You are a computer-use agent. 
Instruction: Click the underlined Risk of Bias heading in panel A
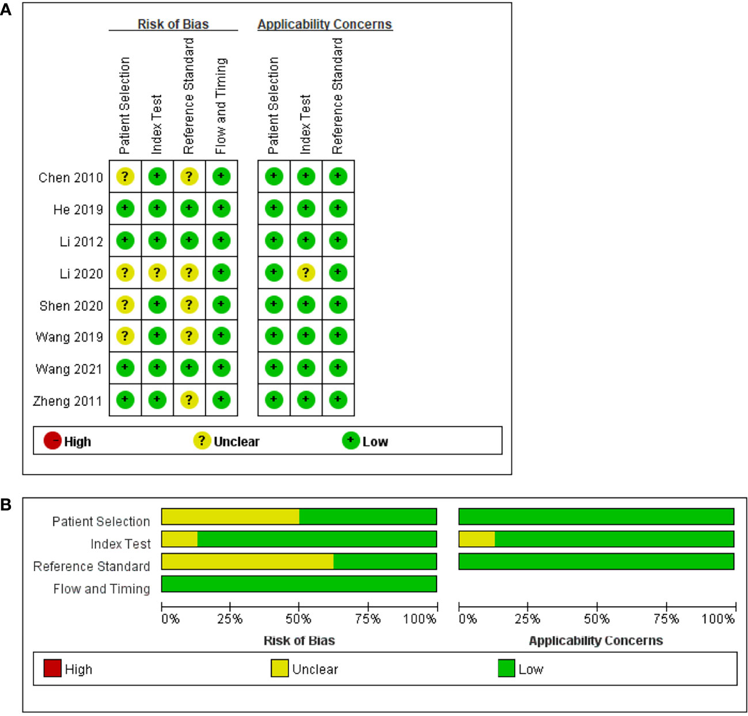pyautogui.click(x=173, y=24)
